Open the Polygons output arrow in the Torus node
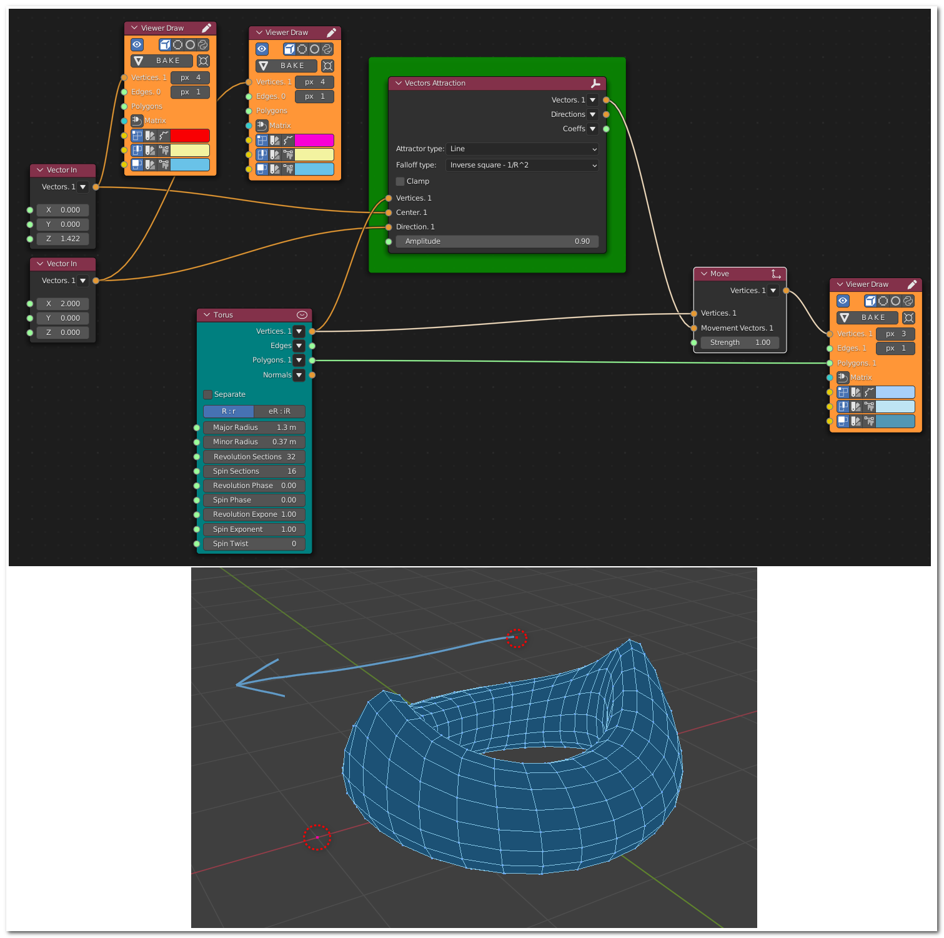The image size is (944, 938). point(299,360)
